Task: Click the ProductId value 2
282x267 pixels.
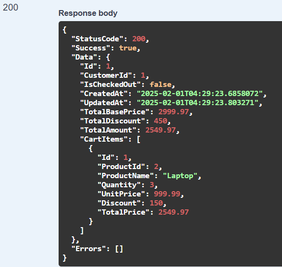Action: tap(156, 167)
